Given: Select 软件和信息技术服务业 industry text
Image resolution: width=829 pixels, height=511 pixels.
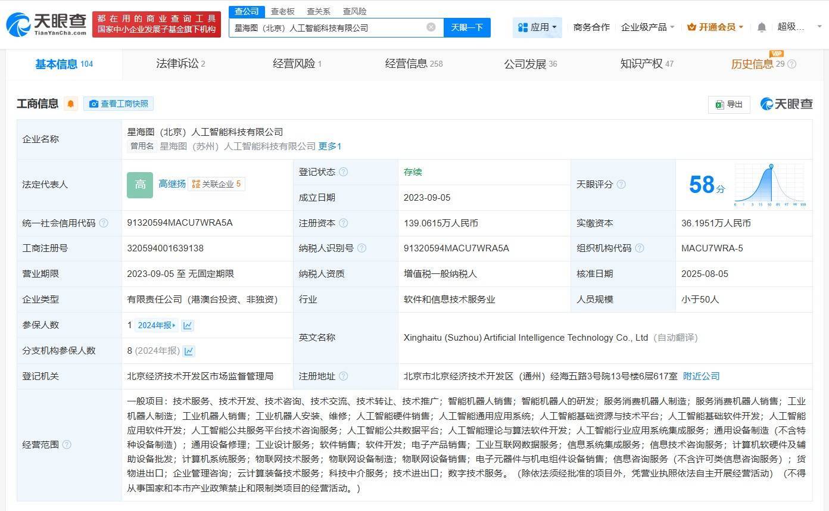Looking at the screenshot, I should tap(449, 300).
